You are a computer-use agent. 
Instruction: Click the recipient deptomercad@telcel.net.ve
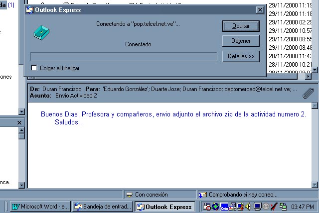[x=258, y=89]
